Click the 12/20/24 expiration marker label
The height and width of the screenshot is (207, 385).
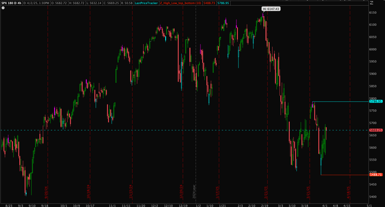pos(181,192)
